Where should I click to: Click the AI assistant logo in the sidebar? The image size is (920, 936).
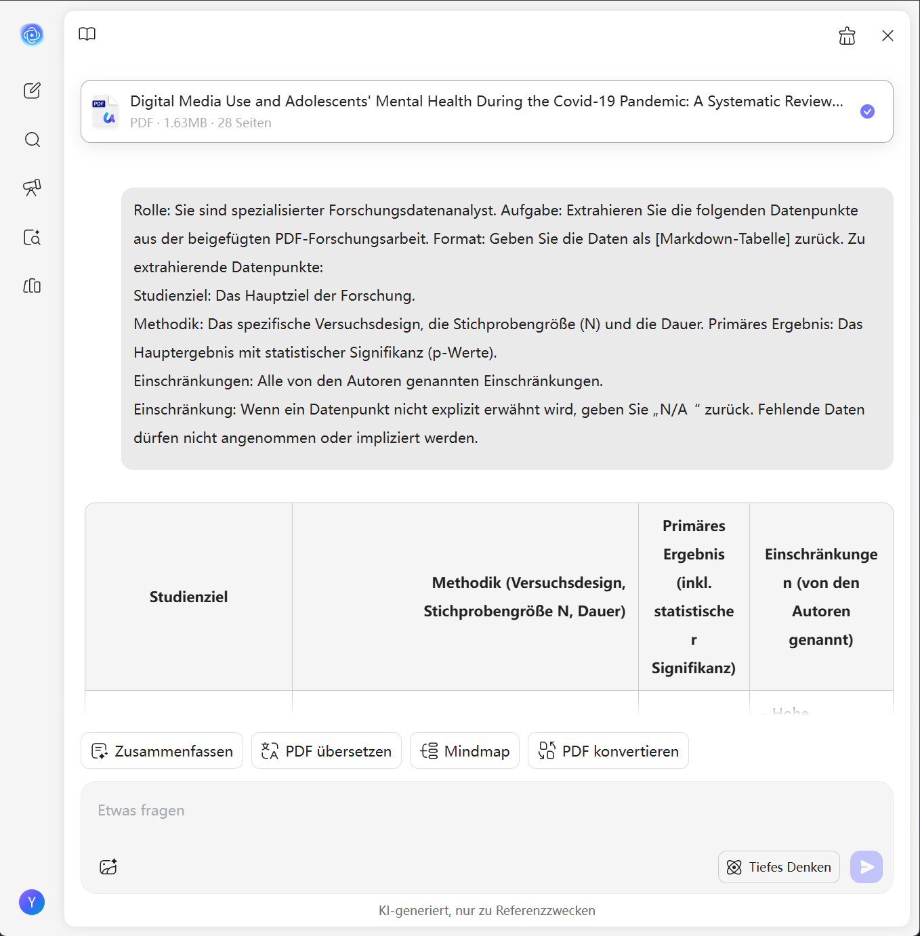32,35
